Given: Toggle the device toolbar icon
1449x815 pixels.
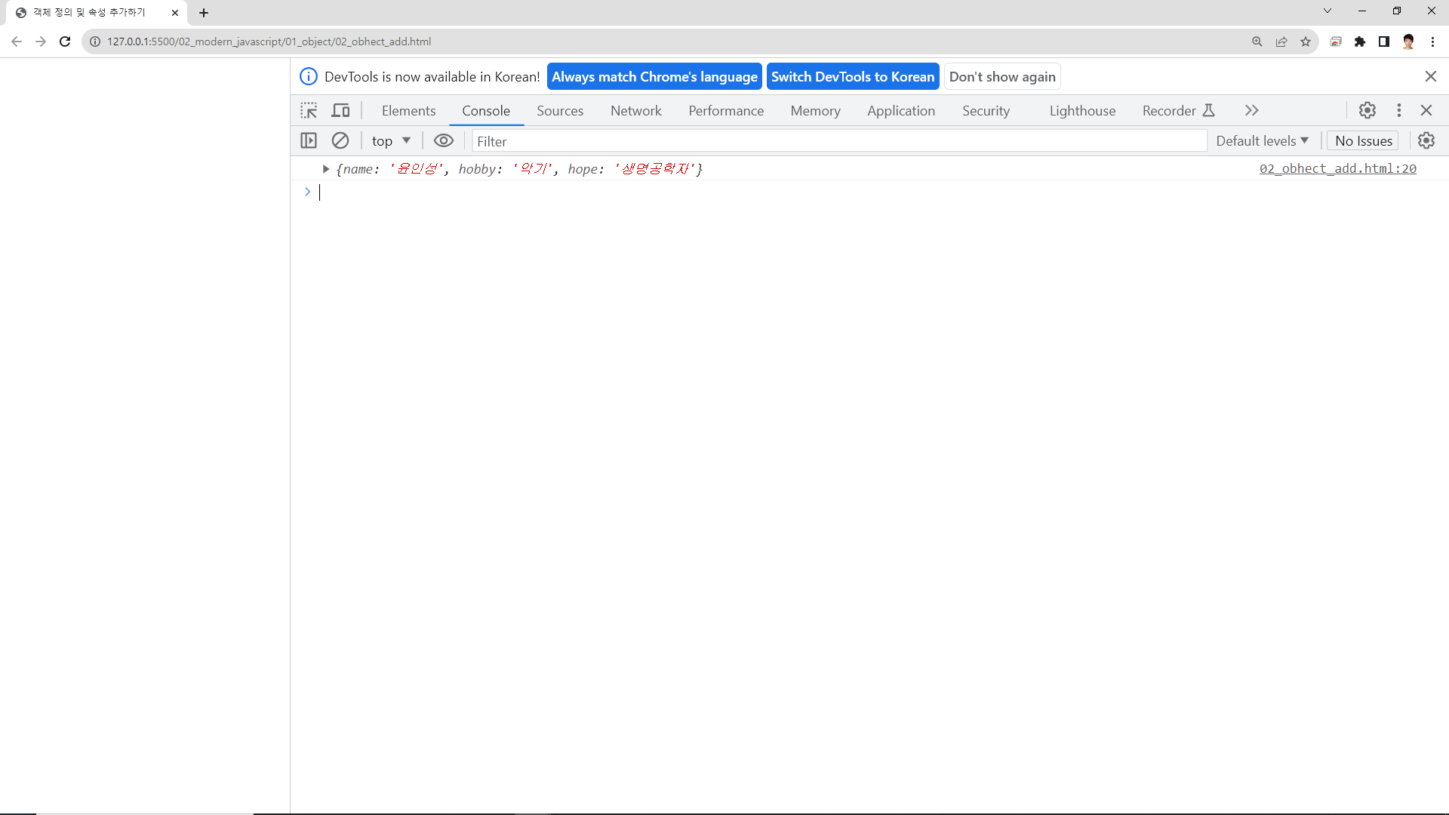Looking at the screenshot, I should pyautogui.click(x=341, y=111).
